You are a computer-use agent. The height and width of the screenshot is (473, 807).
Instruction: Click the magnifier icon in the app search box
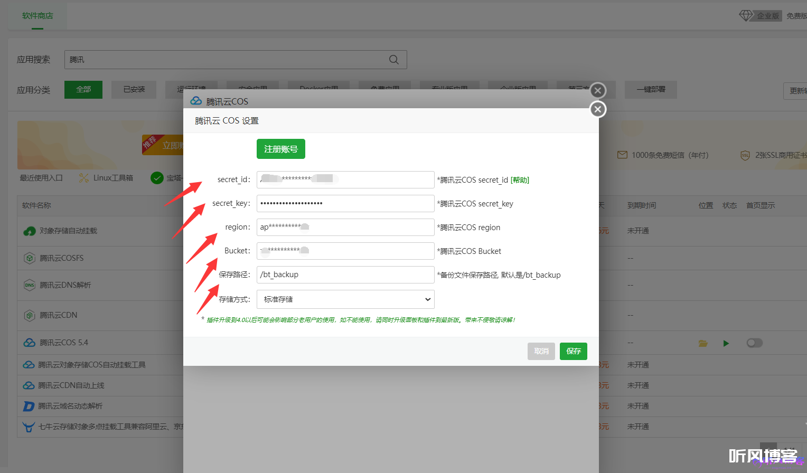394,60
